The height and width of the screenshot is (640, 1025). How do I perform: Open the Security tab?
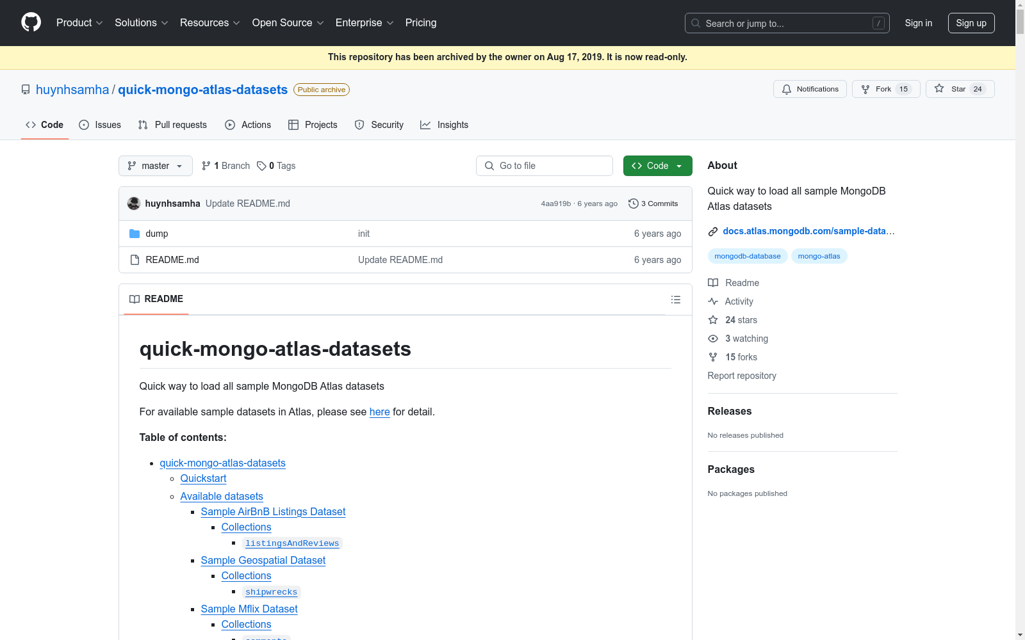(379, 125)
